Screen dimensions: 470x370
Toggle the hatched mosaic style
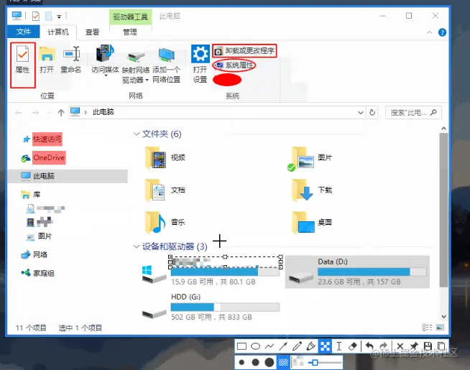pyautogui.click(x=283, y=363)
